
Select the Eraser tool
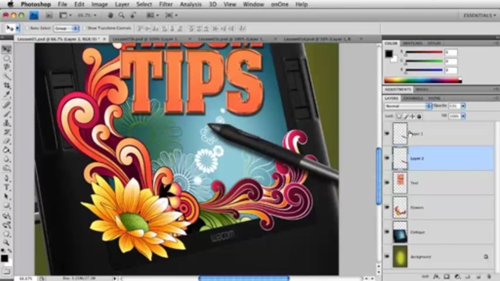click(6, 141)
